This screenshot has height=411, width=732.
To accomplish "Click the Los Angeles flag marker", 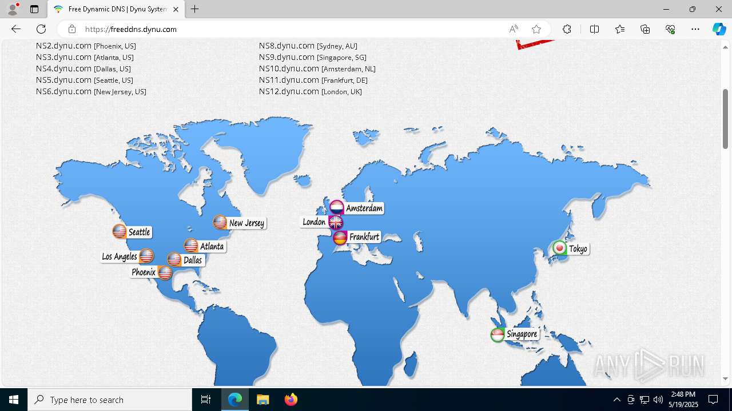I will pos(146,256).
